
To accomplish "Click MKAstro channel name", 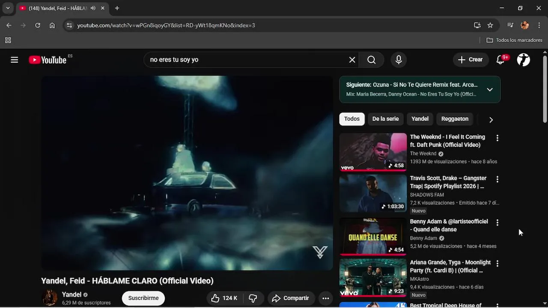I will pyautogui.click(x=420, y=279).
